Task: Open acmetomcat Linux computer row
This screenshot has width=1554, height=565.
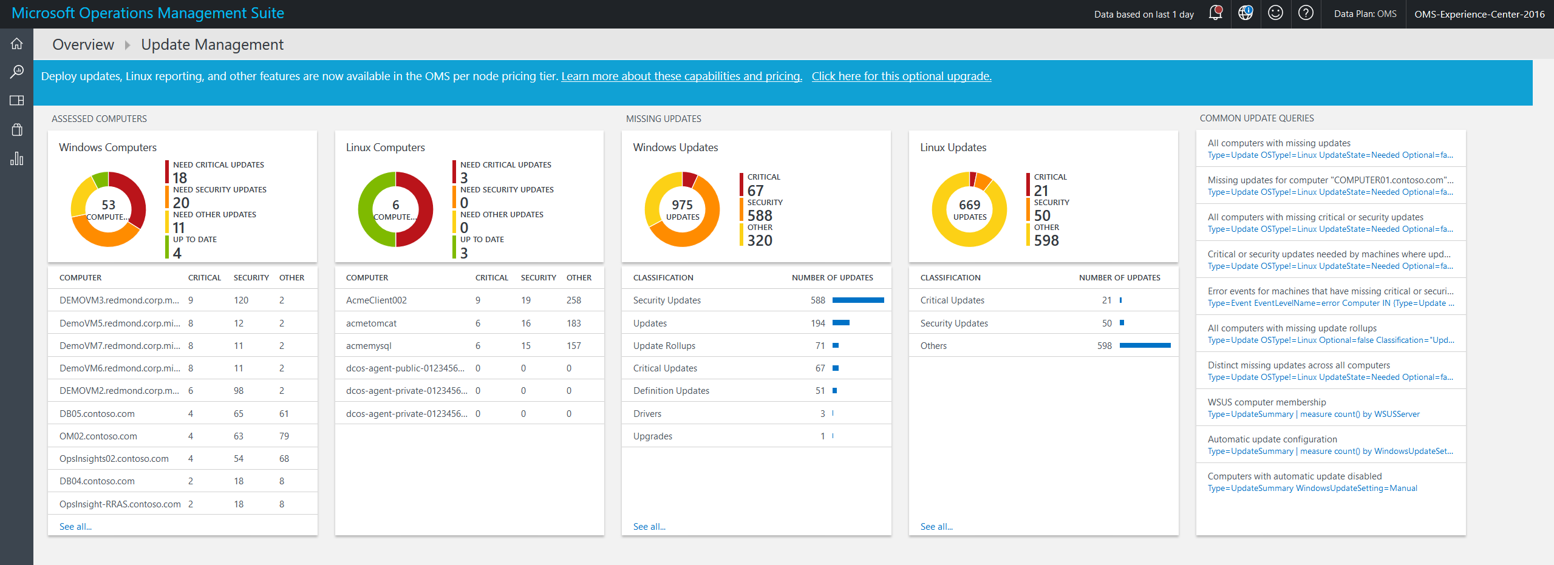Action: pyautogui.click(x=469, y=323)
